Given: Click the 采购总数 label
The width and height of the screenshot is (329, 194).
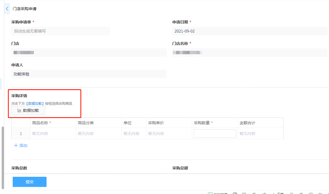Looking at the screenshot, I should point(19,168).
